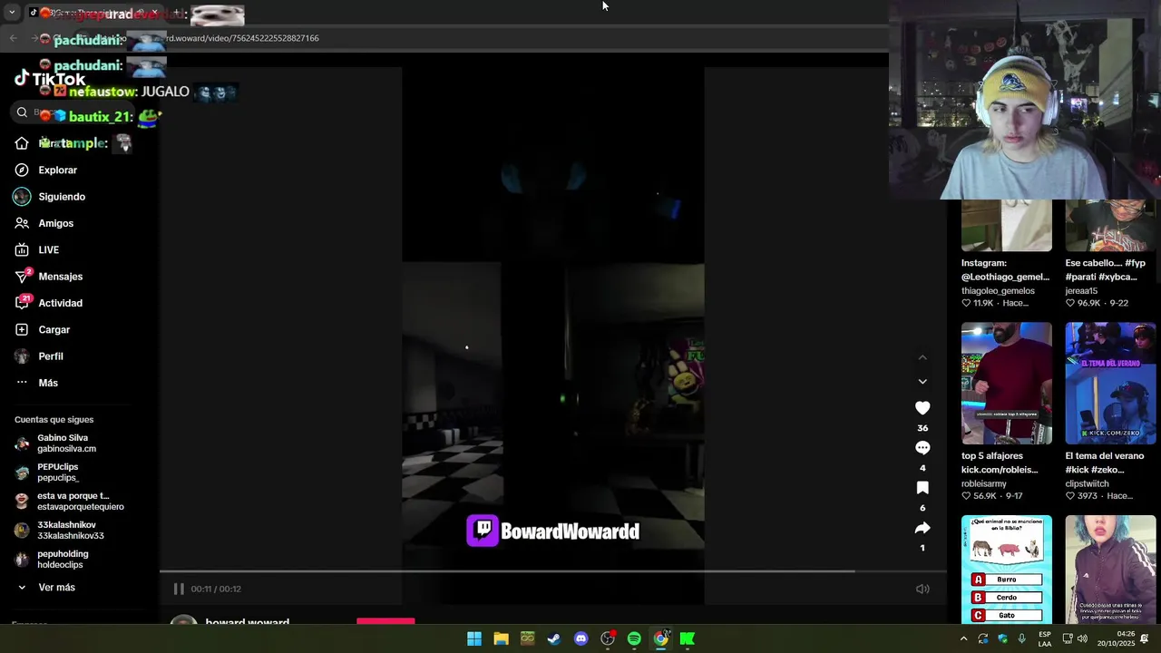Go to next video chevron

[x=922, y=382]
